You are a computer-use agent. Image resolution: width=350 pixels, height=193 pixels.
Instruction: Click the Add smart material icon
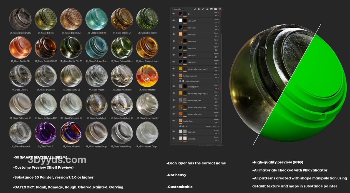coord(211,9)
